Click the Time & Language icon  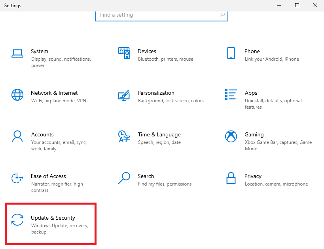124,136
